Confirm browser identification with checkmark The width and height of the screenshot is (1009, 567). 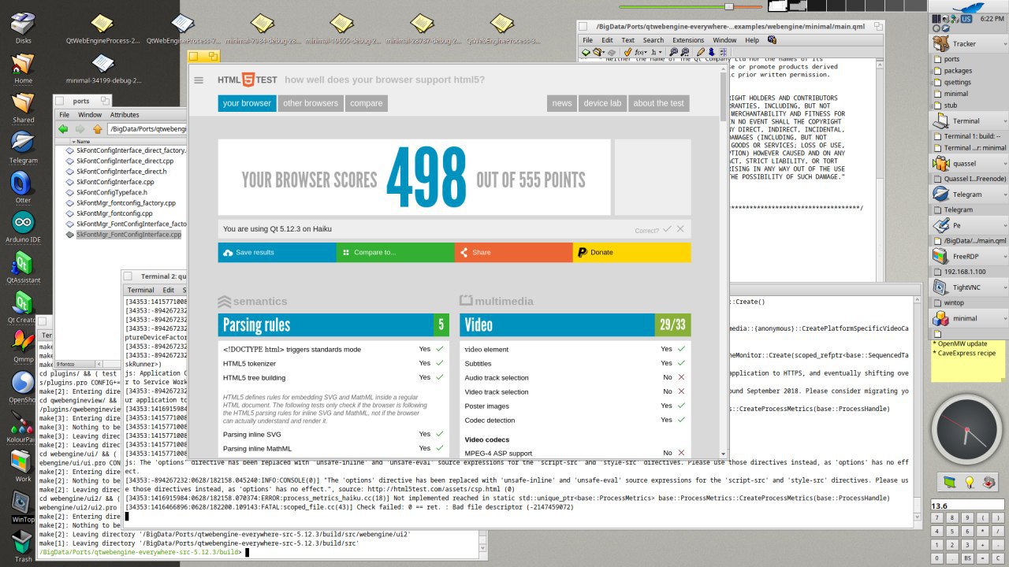pos(667,228)
